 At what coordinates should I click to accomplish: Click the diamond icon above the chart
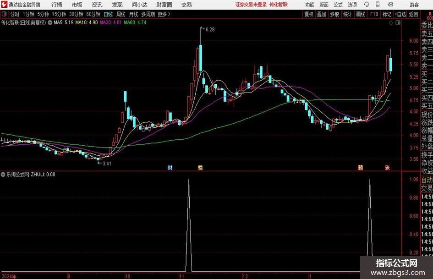[391, 23]
